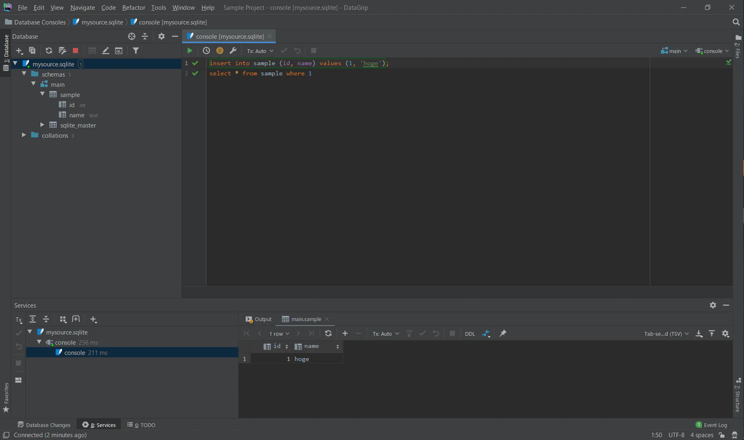Run the query with the green Execute arrow

[190, 51]
